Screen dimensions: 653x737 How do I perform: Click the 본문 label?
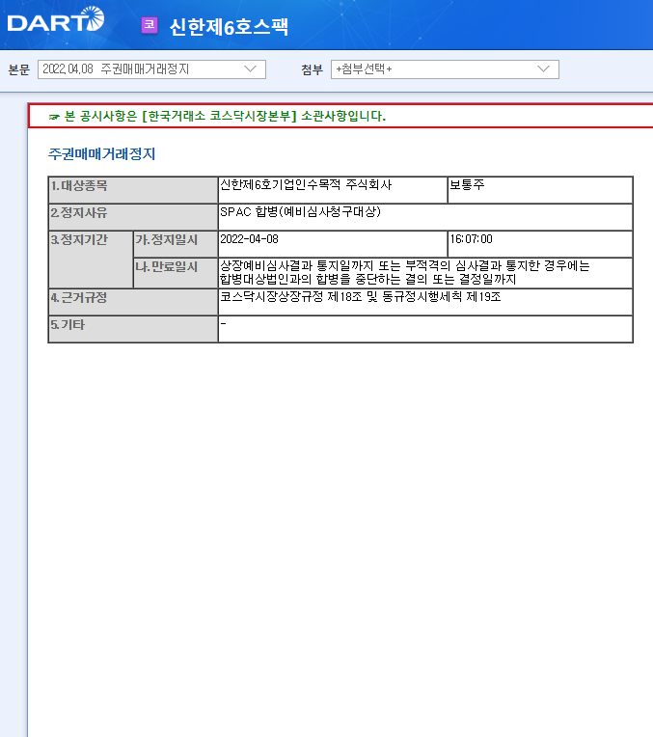point(18,70)
